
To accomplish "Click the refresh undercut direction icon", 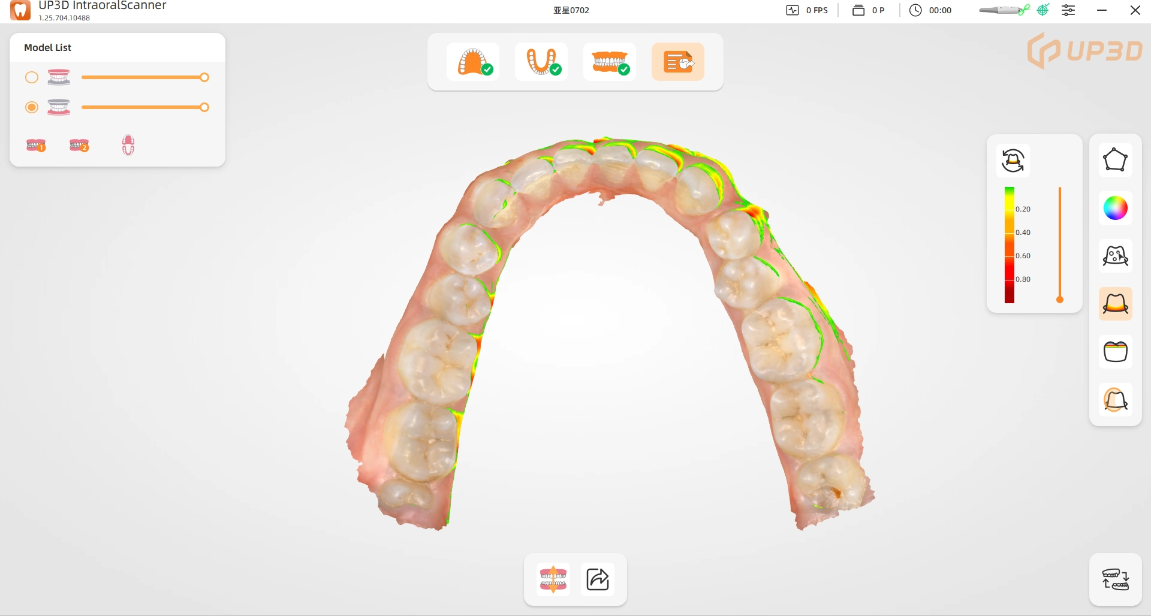I will 1013,161.
